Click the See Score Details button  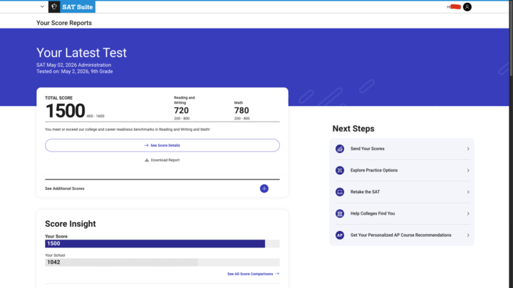(162, 145)
